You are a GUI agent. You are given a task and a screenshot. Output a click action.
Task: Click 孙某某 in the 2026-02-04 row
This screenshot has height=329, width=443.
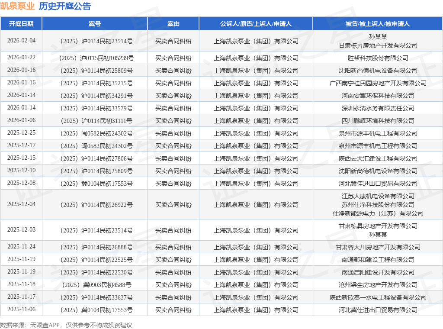(x=378, y=37)
